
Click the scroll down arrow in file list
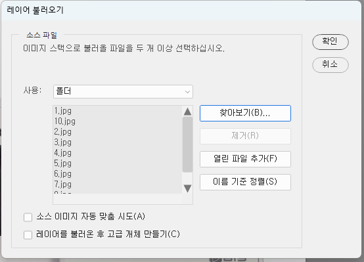click(x=187, y=188)
